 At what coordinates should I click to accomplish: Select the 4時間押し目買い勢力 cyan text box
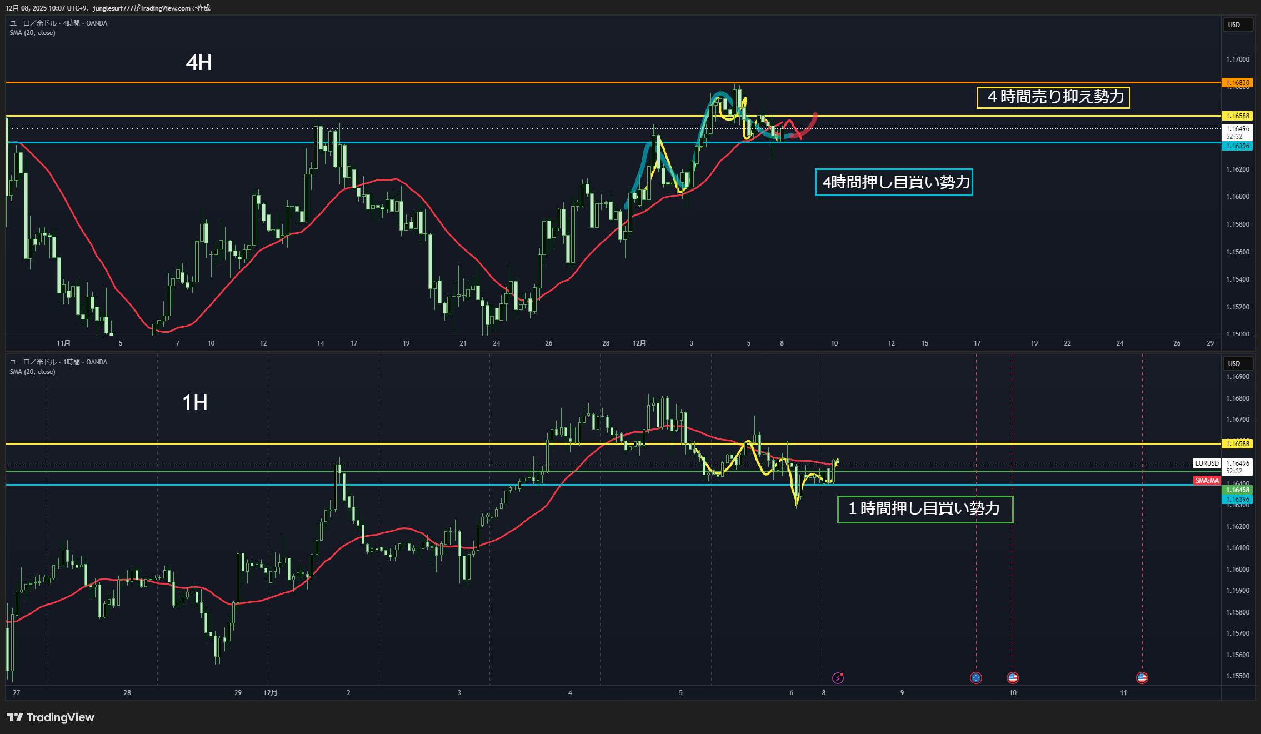point(893,182)
